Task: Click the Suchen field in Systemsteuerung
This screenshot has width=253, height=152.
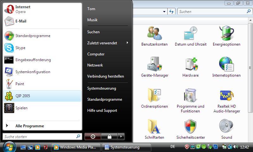Action: coord(215,11)
